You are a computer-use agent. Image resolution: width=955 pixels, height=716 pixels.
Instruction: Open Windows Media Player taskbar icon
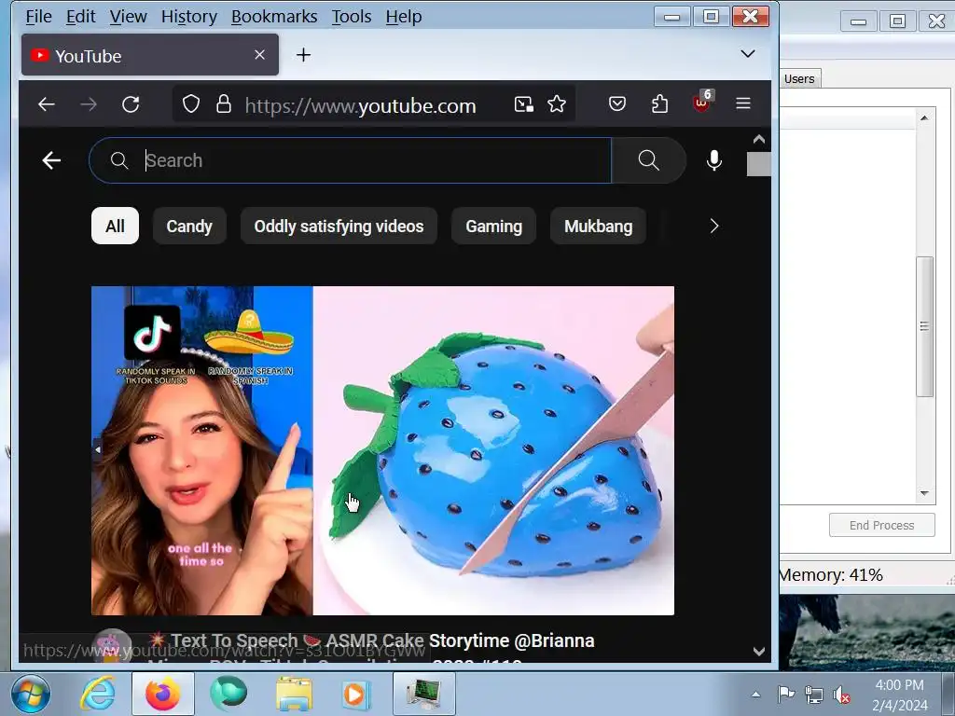pyautogui.click(x=355, y=694)
